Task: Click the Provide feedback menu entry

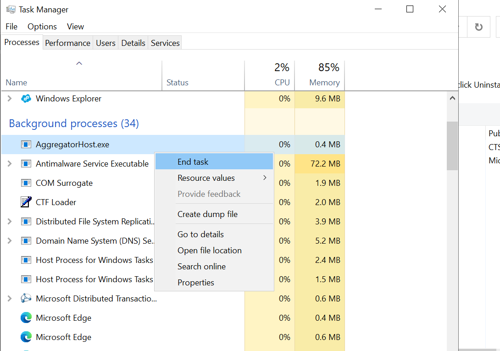Action: pos(214,194)
